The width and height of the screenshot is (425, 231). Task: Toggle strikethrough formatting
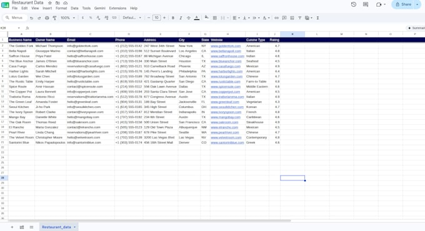(x=188, y=18)
